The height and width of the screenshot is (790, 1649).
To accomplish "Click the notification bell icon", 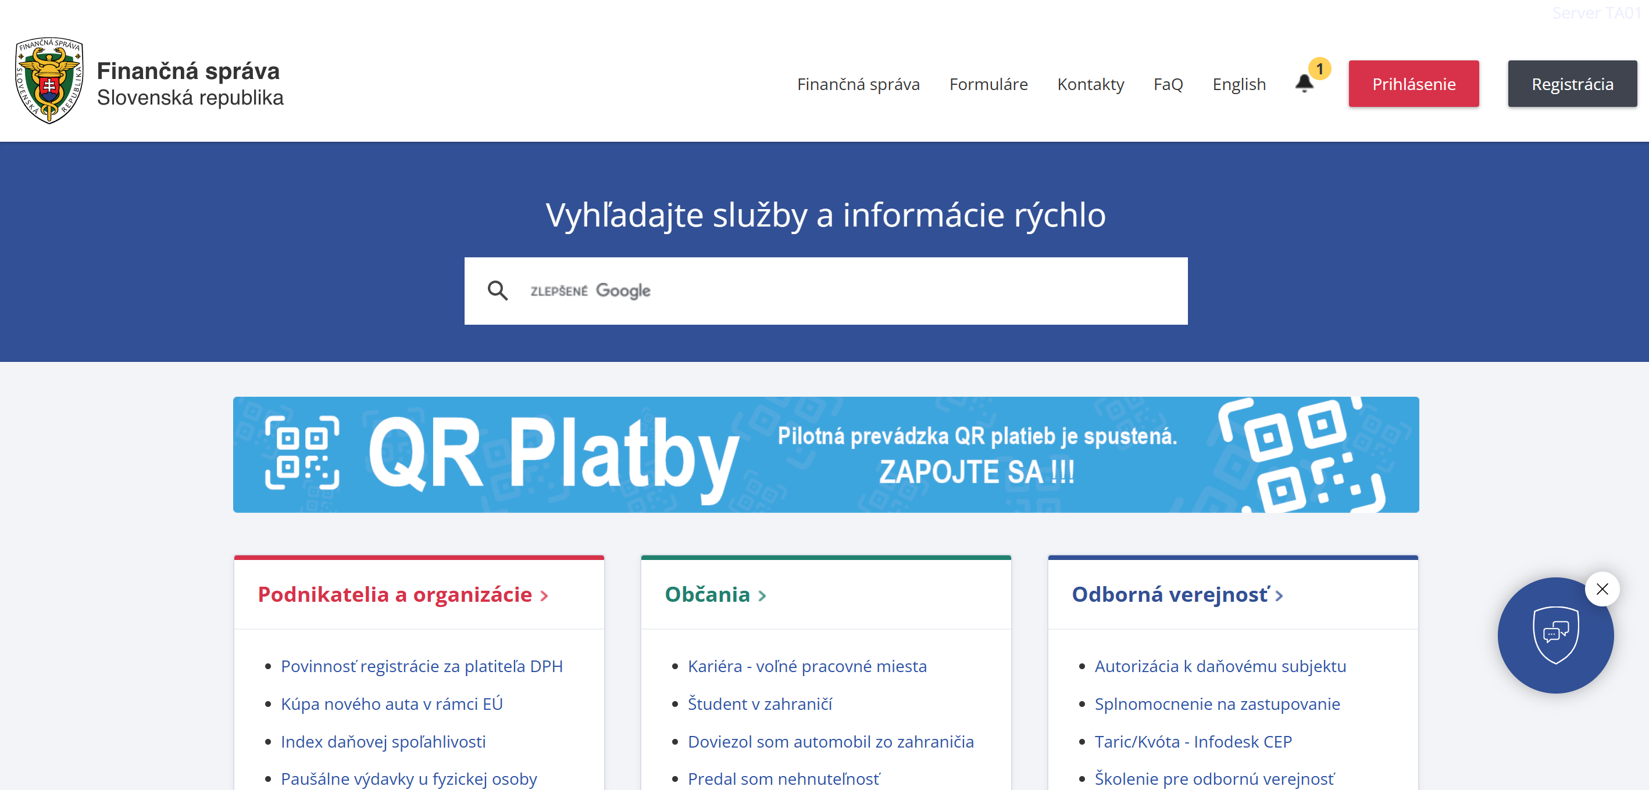I will tap(1304, 84).
